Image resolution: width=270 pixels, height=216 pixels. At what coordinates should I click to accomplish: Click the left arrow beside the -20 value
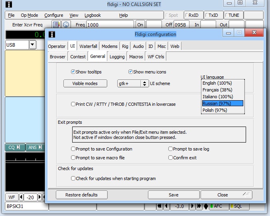[x=20, y=197]
